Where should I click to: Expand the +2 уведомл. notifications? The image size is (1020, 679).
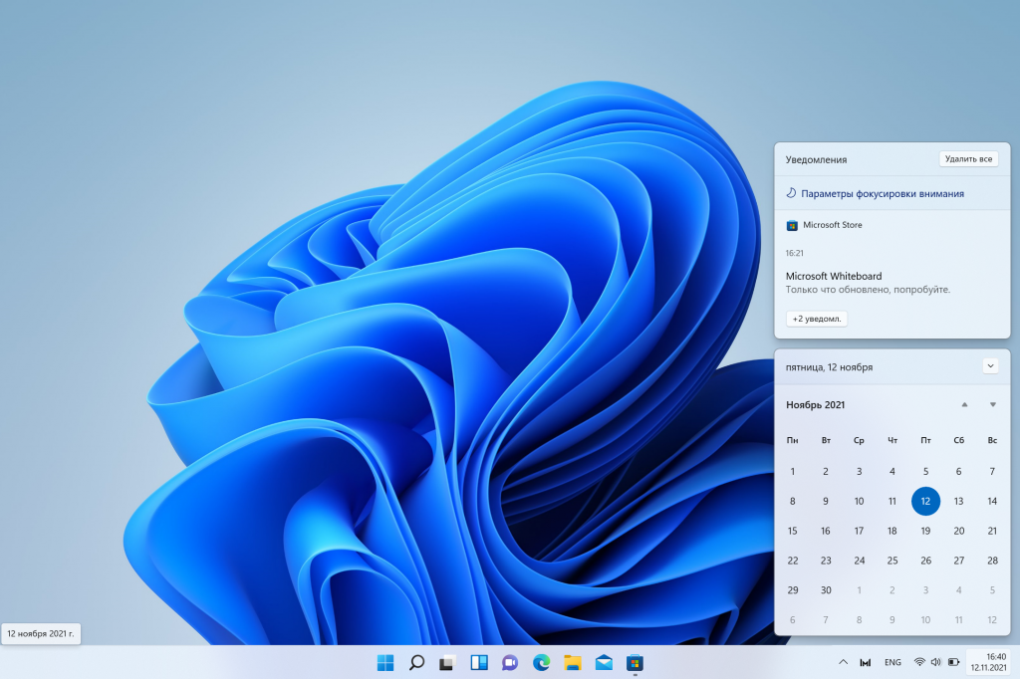pyautogui.click(x=817, y=319)
